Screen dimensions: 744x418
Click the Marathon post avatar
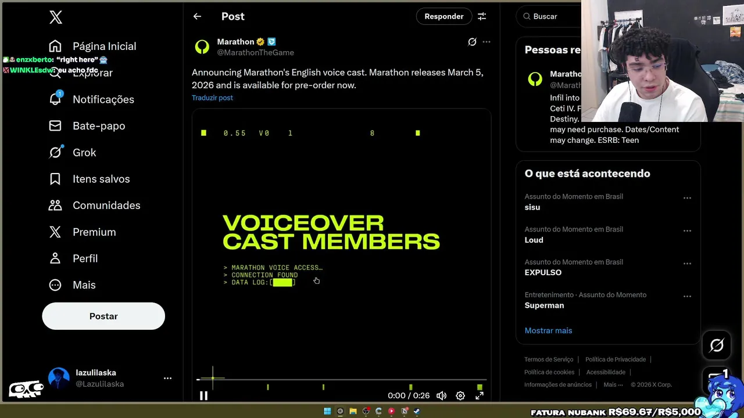(x=202, y=47)
